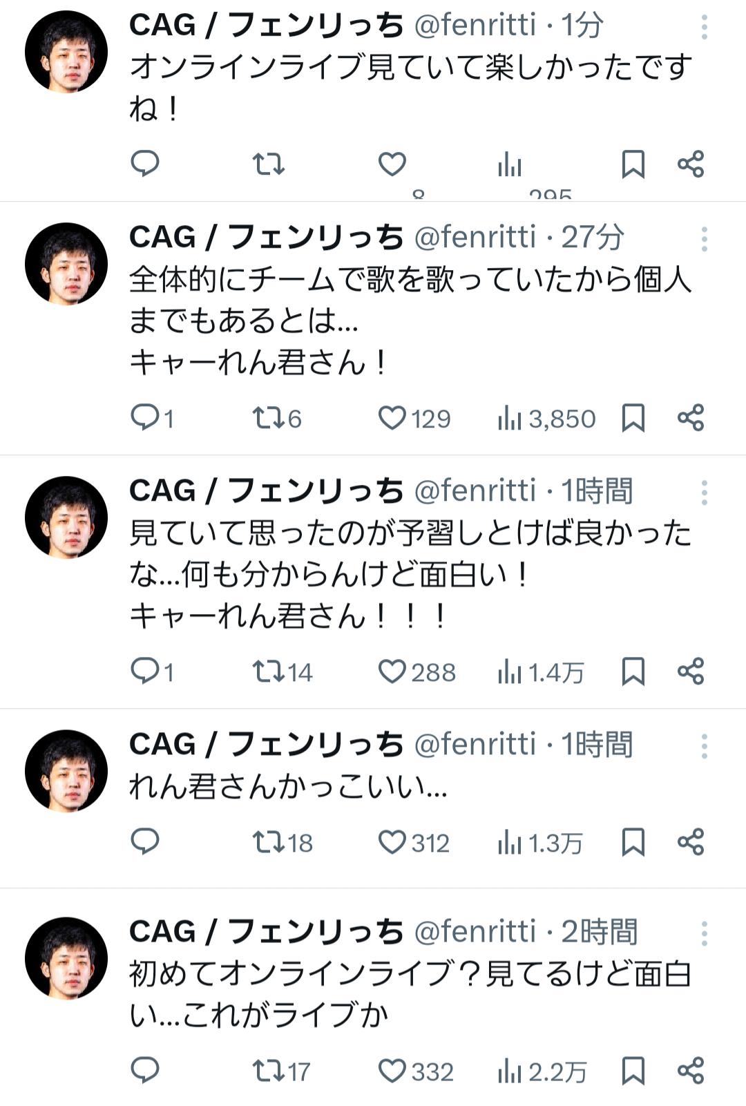Reply to the '初めてオンラインライブ' tweet
Screen dimensions: 746x1106
pyautogui.click(x=145, y=1071)
